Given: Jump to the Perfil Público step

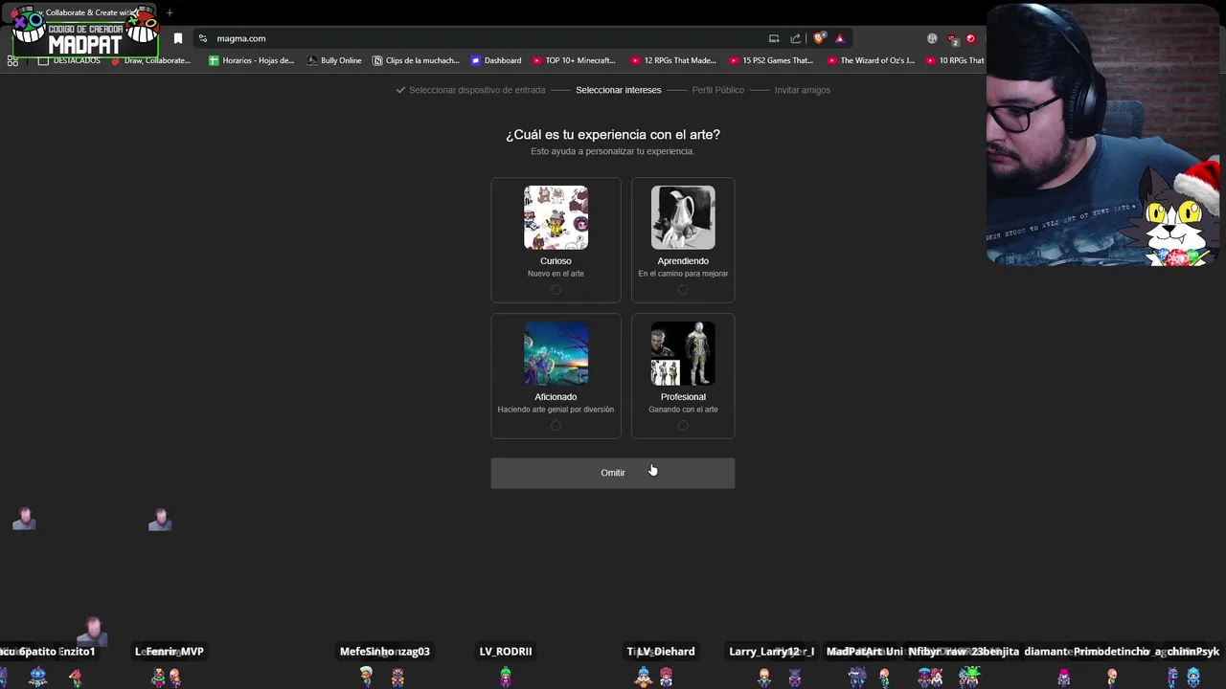Looking at the screenshot, I should pyautogui.click(x=717, y=90).
